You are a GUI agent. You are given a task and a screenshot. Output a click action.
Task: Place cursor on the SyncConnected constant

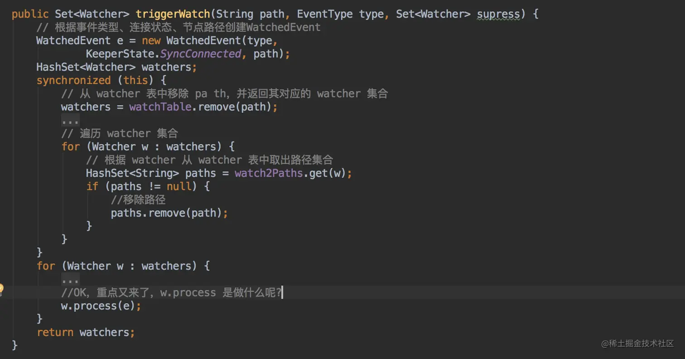point(201,54)
